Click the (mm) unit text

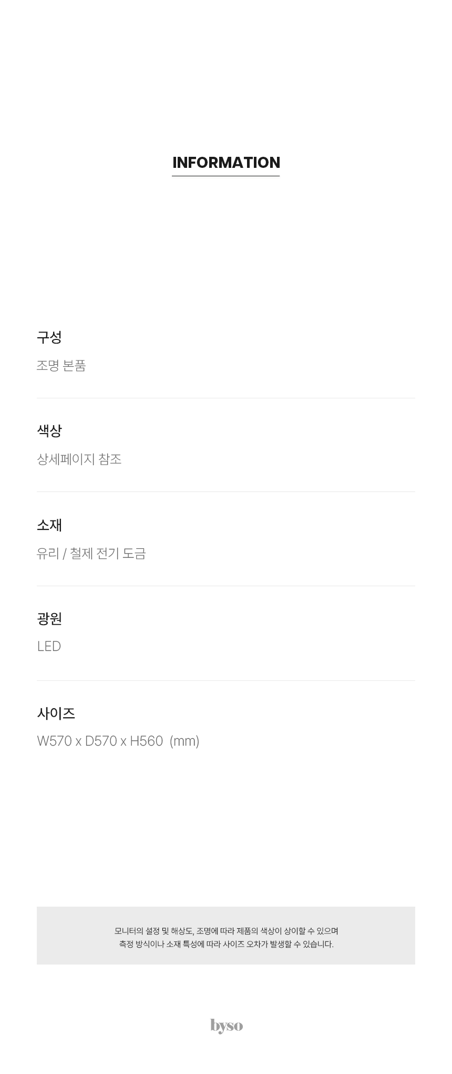click(184, 741)
